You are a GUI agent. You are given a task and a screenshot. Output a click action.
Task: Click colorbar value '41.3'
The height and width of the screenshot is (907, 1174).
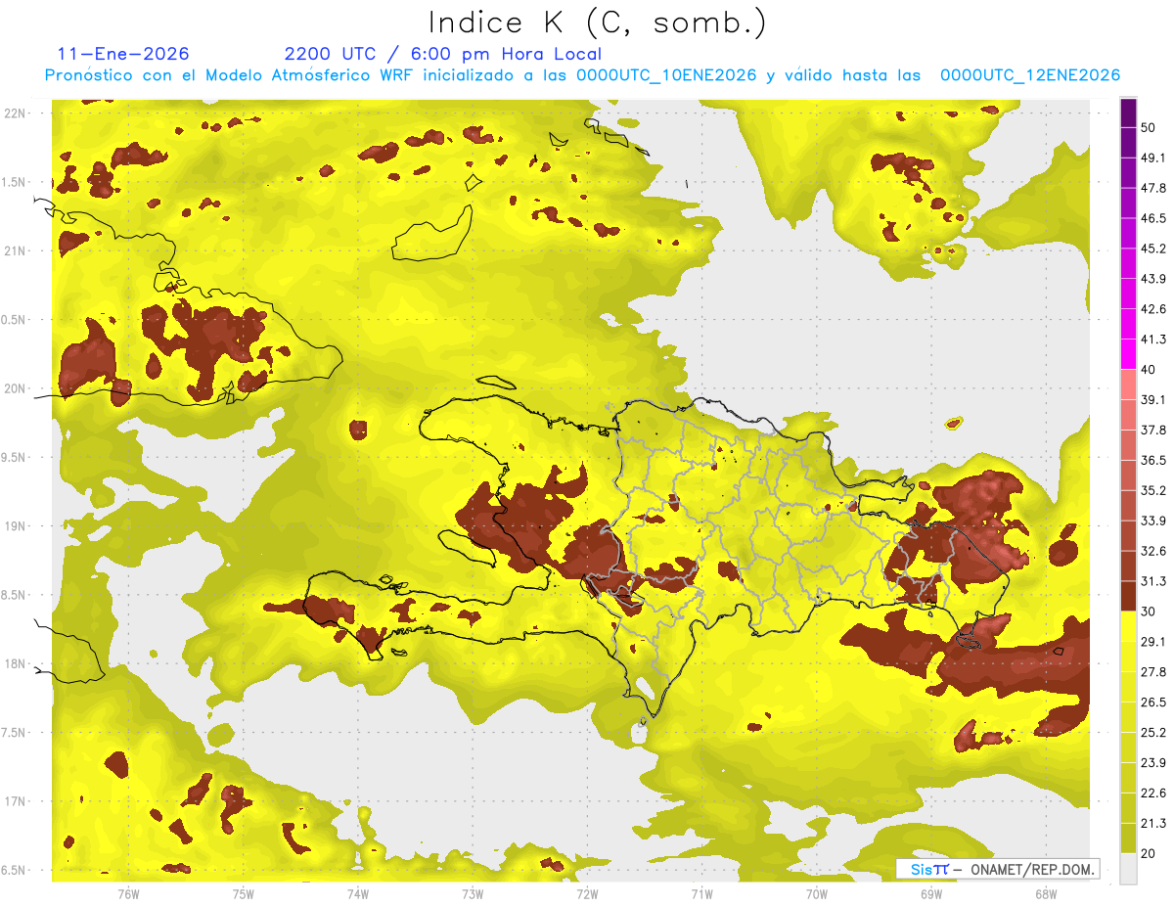click(1153, 339)
